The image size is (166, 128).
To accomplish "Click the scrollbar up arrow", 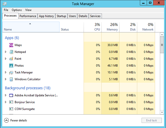I will [162, 35].
